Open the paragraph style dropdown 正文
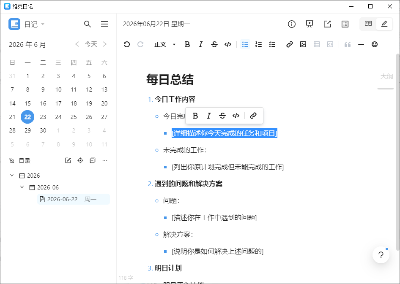 (165, 45)
